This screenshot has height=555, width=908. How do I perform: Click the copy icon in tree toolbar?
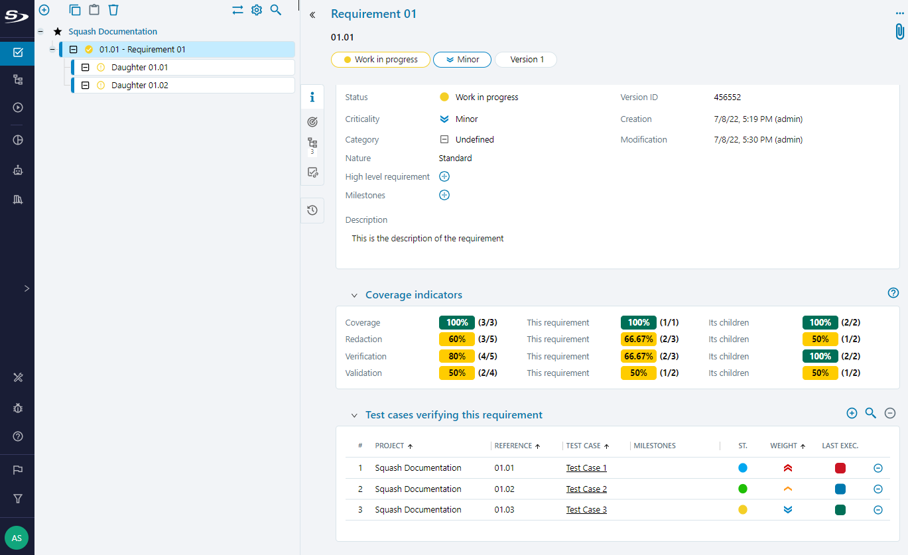[75, 10]
